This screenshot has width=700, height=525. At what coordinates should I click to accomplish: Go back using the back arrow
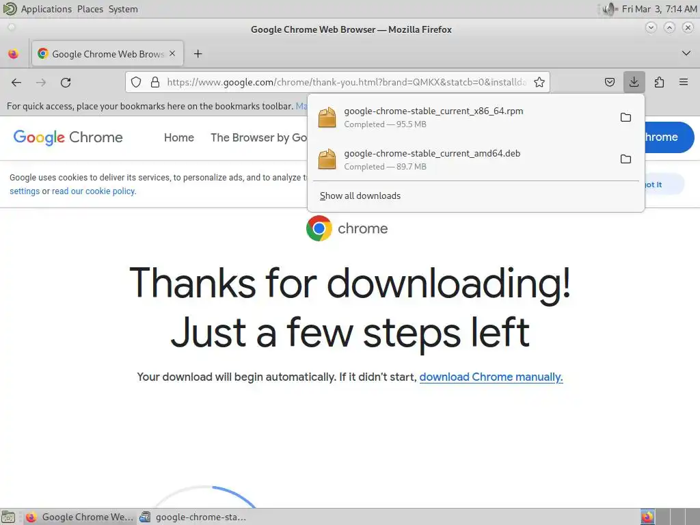pos(16,82)
